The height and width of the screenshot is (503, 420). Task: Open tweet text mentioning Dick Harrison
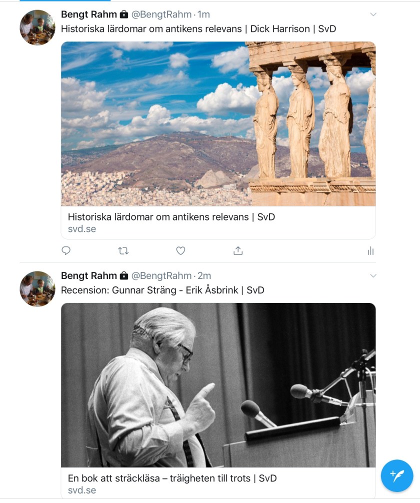198,29
